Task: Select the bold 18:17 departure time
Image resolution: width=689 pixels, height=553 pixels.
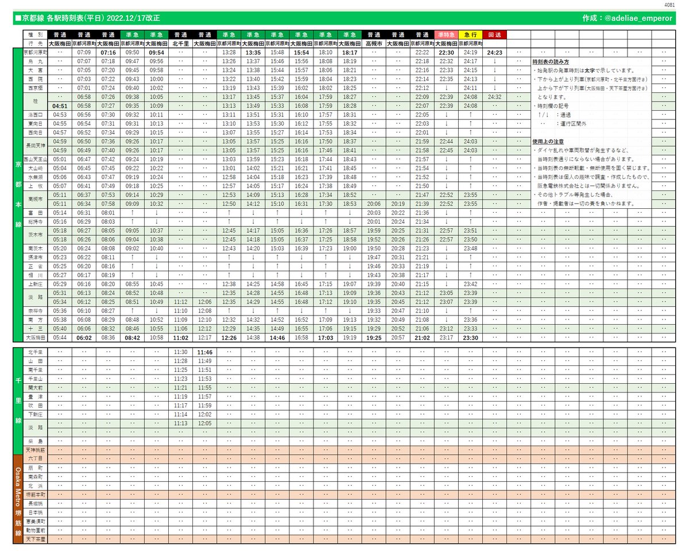Action: pyautogui.click(x=350, y=52)
